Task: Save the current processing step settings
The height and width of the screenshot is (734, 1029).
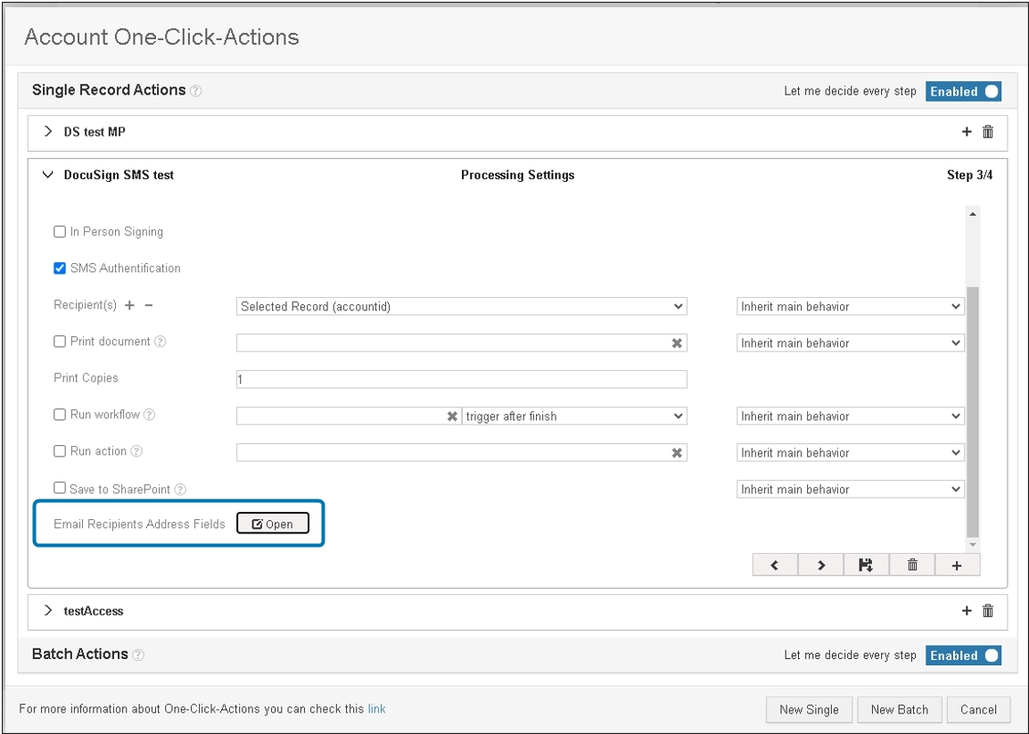Action: [x=865, y=564]
